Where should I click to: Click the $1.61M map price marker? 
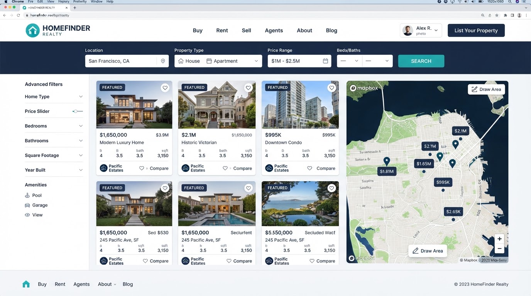(387, 172)
